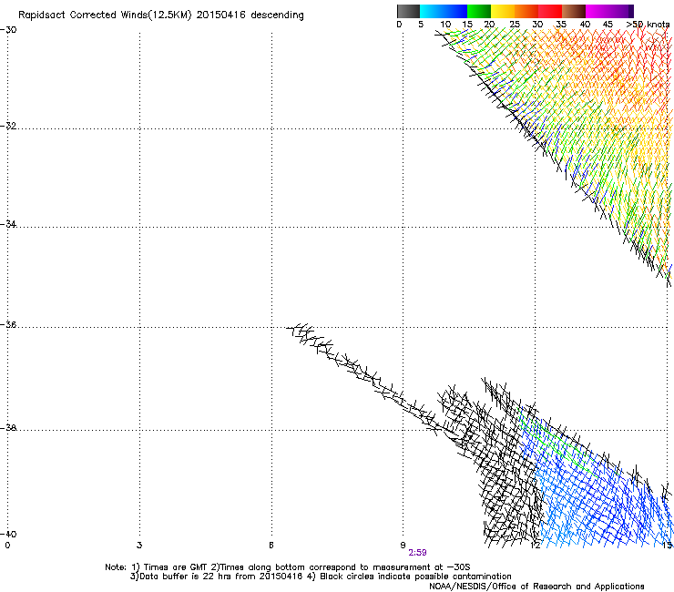Image resolution: width=674 pixels, height=592 pixels.
Task: Click the longitude 9 axis label
Action: click(403, 546)
